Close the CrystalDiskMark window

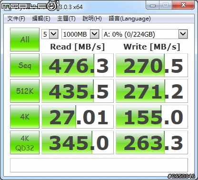click(x=183, y=5)
